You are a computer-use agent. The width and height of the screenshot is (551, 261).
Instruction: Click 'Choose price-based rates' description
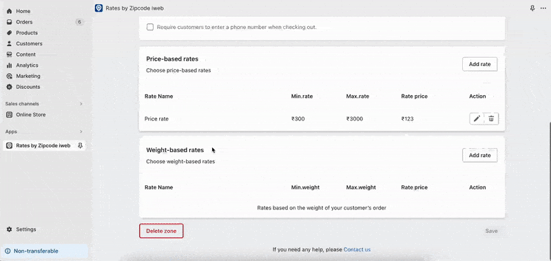[x=178, y=70]
